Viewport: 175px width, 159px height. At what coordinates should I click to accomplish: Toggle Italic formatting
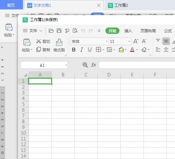coord(82,50)
